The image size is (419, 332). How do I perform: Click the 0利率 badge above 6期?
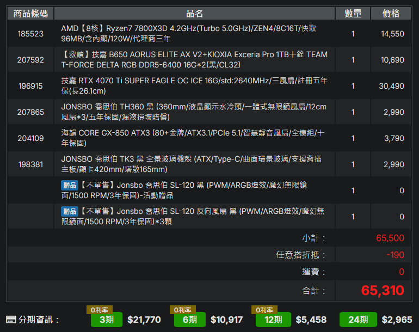[182, 310]
